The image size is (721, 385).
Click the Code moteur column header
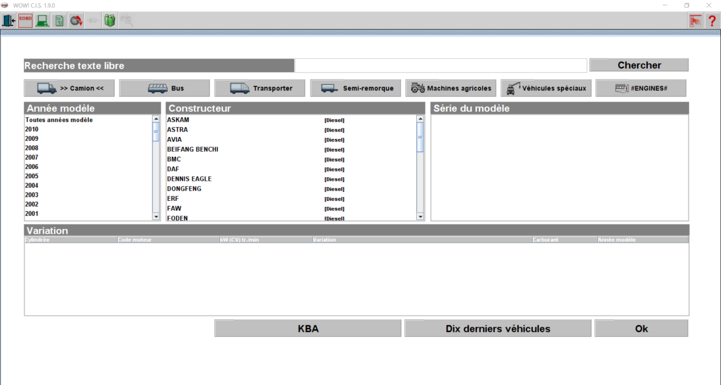[x=169, y=240]
